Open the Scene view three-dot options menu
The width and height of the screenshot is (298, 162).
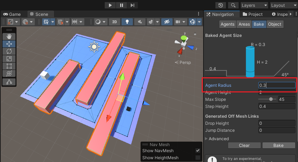point(199,14)
